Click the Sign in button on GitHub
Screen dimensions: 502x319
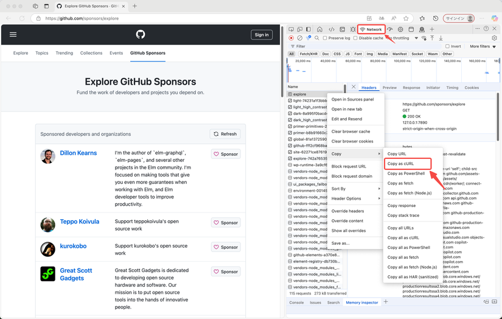262,35
